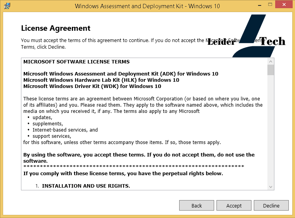Click the window title bar text
295x218 pixels.
[147, 6]
